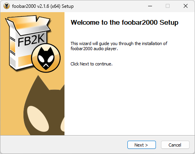The width and height of the screenshot is (195, 154).
Task: Click the disabled maximize button
Action: [168, 6]
